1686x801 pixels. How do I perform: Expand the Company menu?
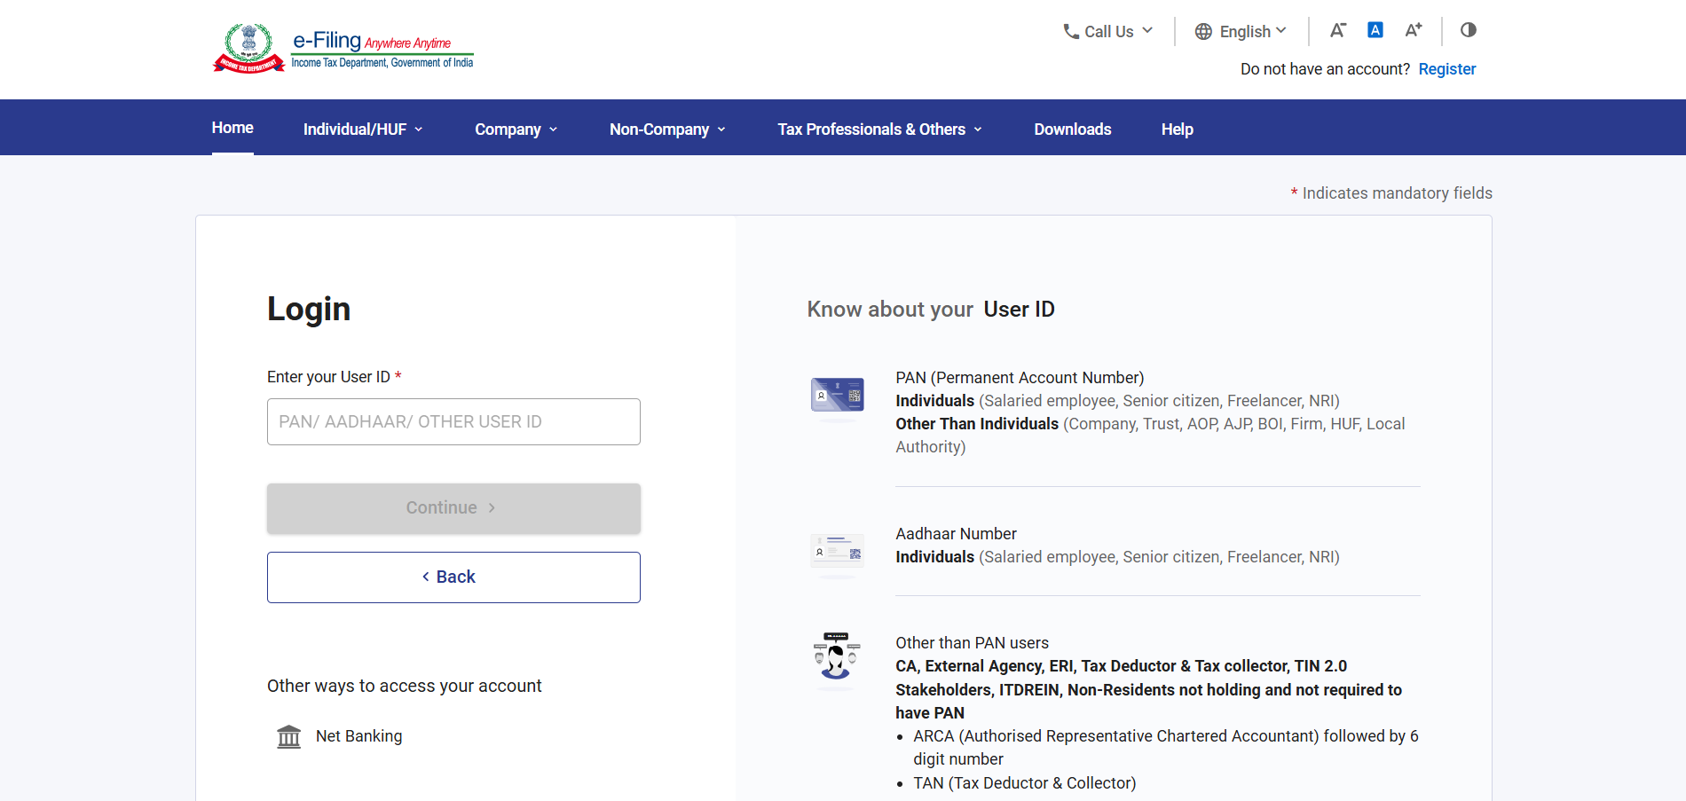516,130
